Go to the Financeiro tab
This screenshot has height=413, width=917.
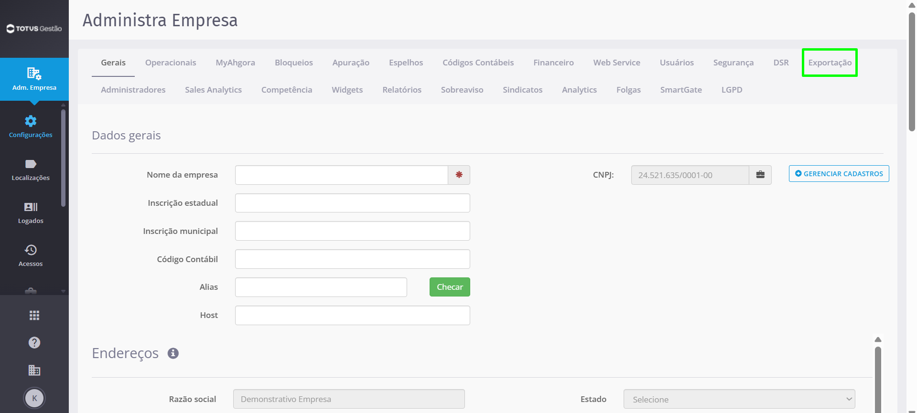pyautogui.click(x=553, y=63)
